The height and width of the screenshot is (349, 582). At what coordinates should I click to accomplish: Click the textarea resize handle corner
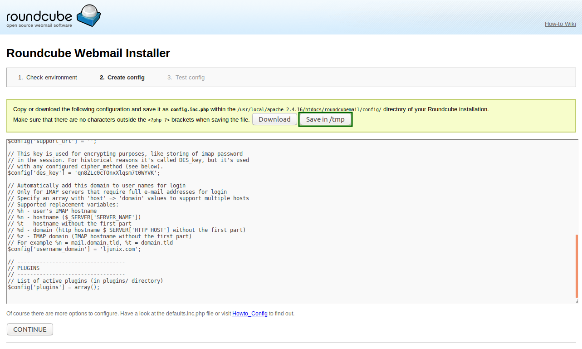tap(577, 301)
